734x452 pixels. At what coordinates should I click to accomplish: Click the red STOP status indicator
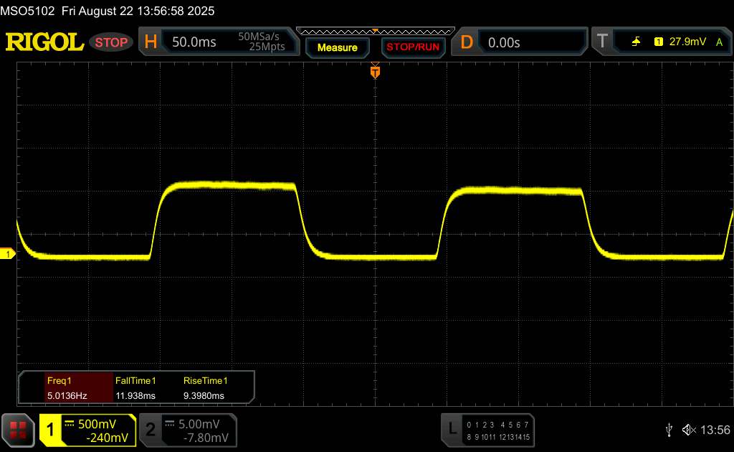113,42
